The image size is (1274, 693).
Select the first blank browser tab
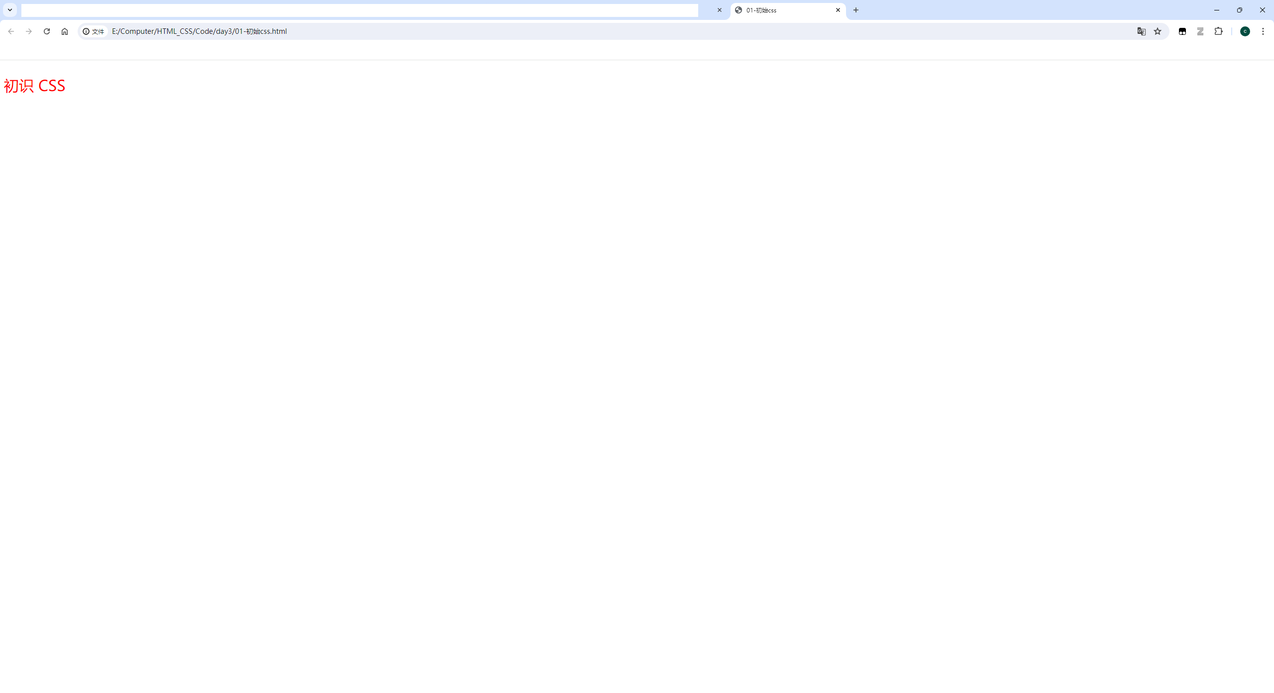coord(358,10)
